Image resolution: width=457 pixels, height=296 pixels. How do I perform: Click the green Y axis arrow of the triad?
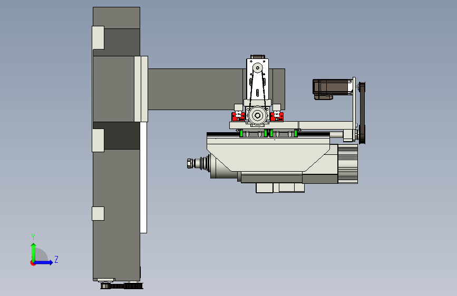pyautogui.click(x=34, y=252)
